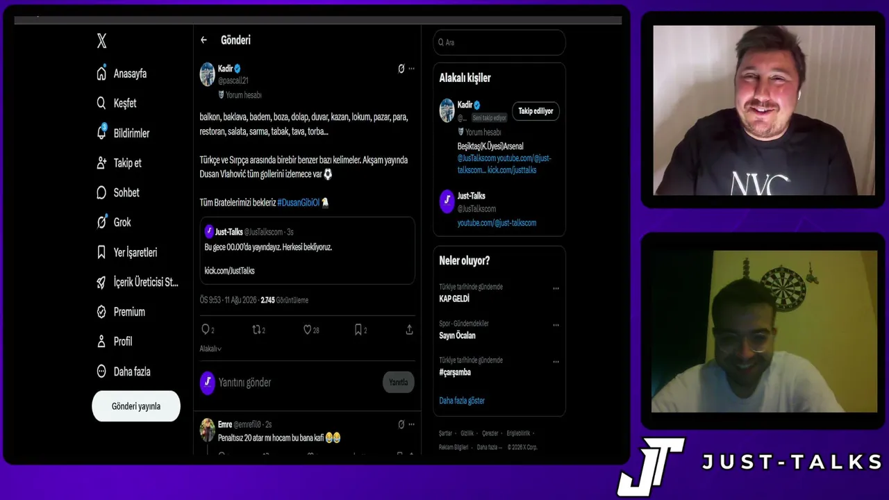The width and height of the screenshot is (889, 500).
Task: Click the Gönderi yayınla button
Action: tap(136, 406)
